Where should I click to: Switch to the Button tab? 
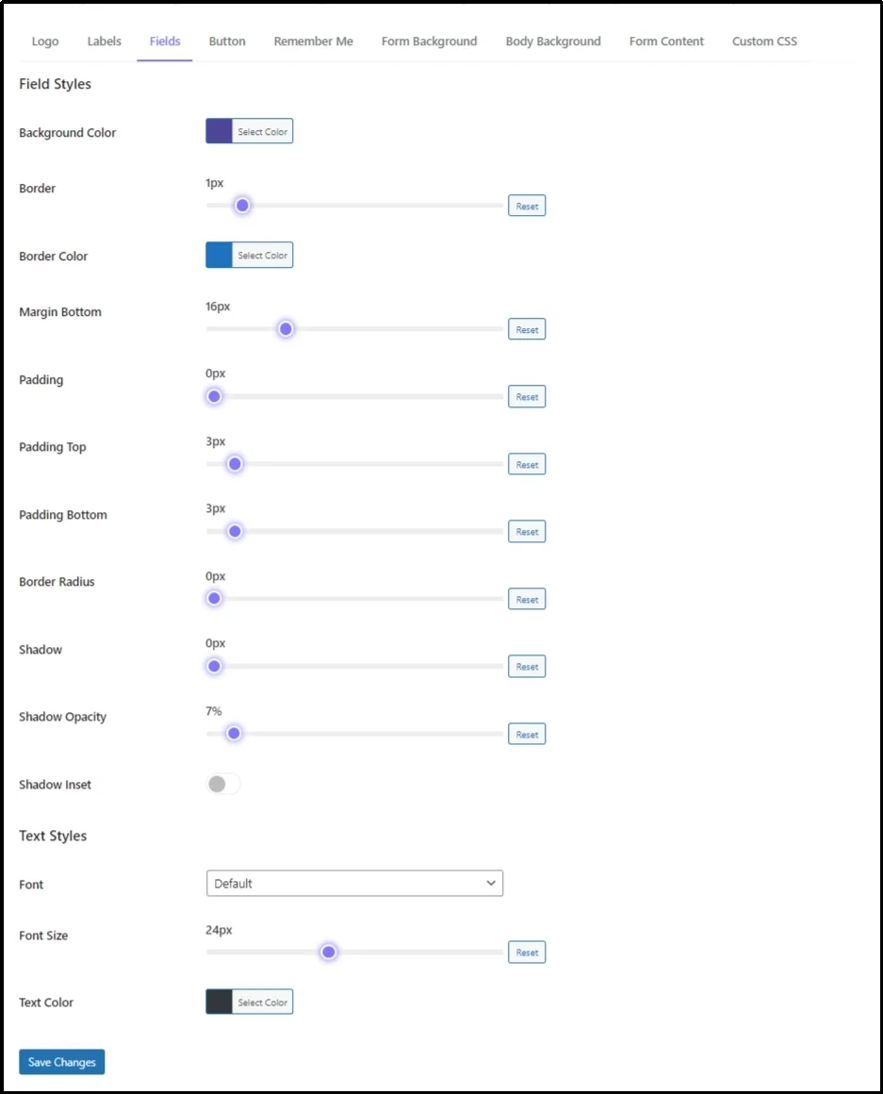226,41
